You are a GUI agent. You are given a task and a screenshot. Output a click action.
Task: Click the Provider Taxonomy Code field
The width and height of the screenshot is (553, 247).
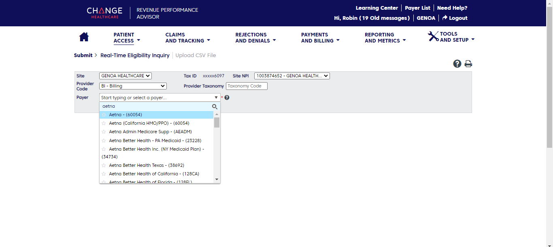246,86
